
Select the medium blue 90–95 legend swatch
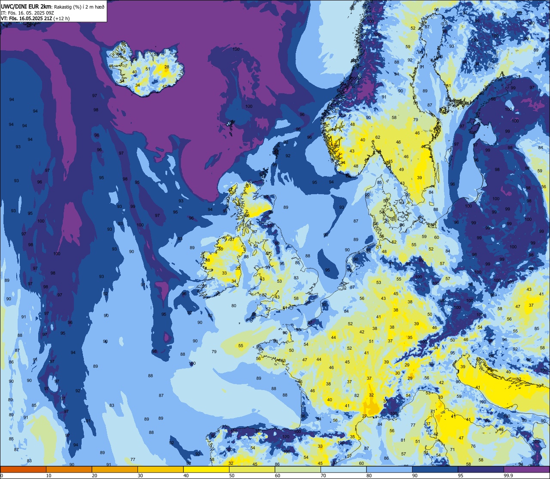435,469
